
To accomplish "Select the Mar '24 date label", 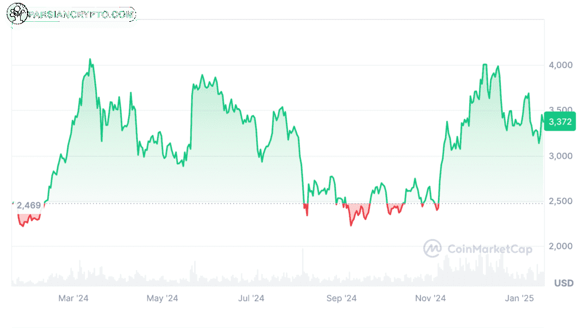I will coord(73,298).
